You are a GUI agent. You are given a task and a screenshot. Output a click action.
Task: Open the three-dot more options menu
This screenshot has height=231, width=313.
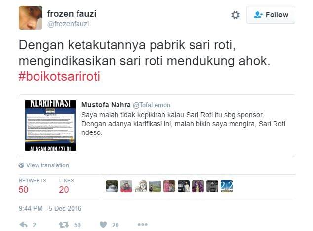click(143, 225)
